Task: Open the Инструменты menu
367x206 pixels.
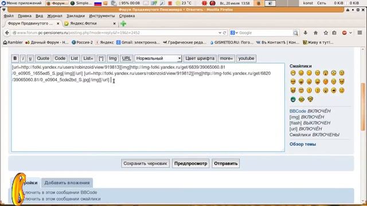Action: tap(102, 16)
